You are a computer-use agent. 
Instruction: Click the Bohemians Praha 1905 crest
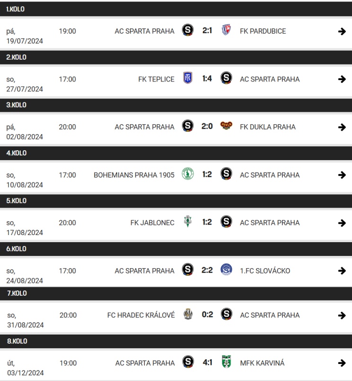tap(188, 175)
